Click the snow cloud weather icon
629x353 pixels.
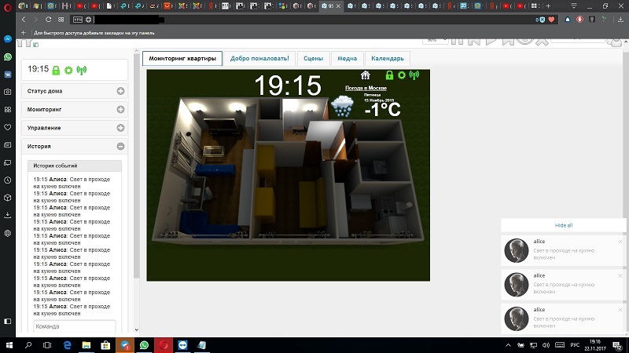pyautogui.click(x=342, y=107)
